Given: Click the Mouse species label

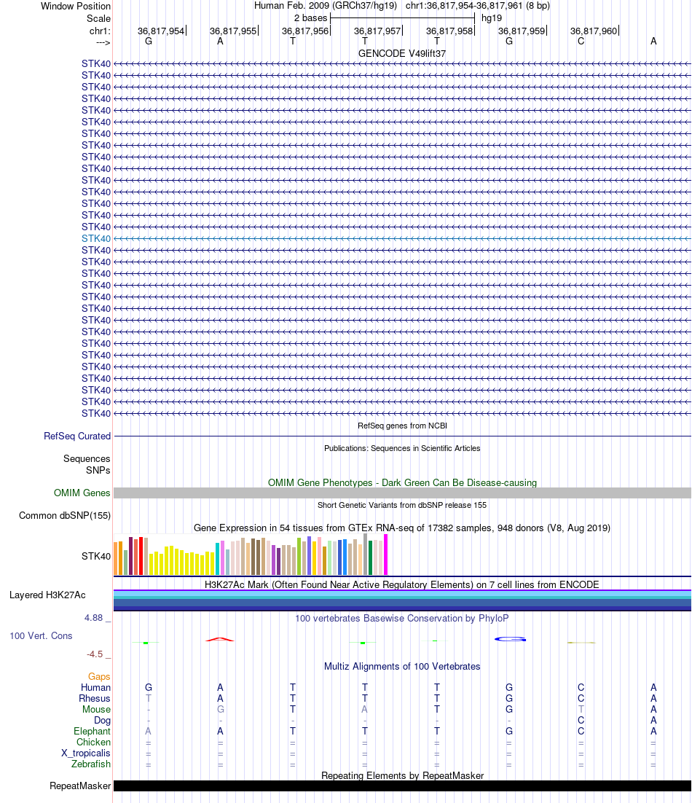Looking at the screenshot, I should coord(96,709).
